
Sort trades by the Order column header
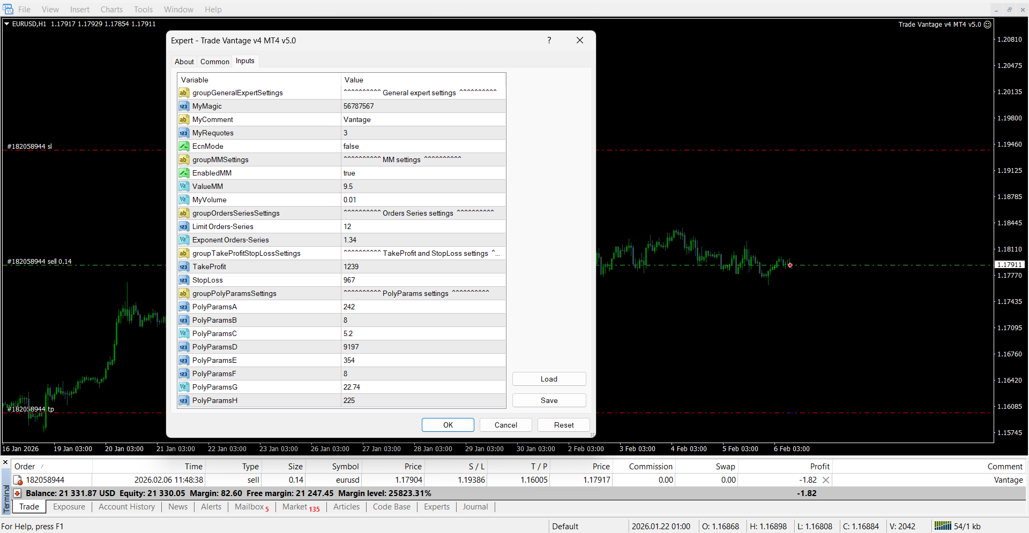[25, 466]
